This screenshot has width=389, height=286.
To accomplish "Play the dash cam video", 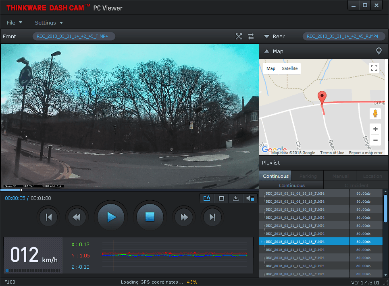I will [111, 217].
